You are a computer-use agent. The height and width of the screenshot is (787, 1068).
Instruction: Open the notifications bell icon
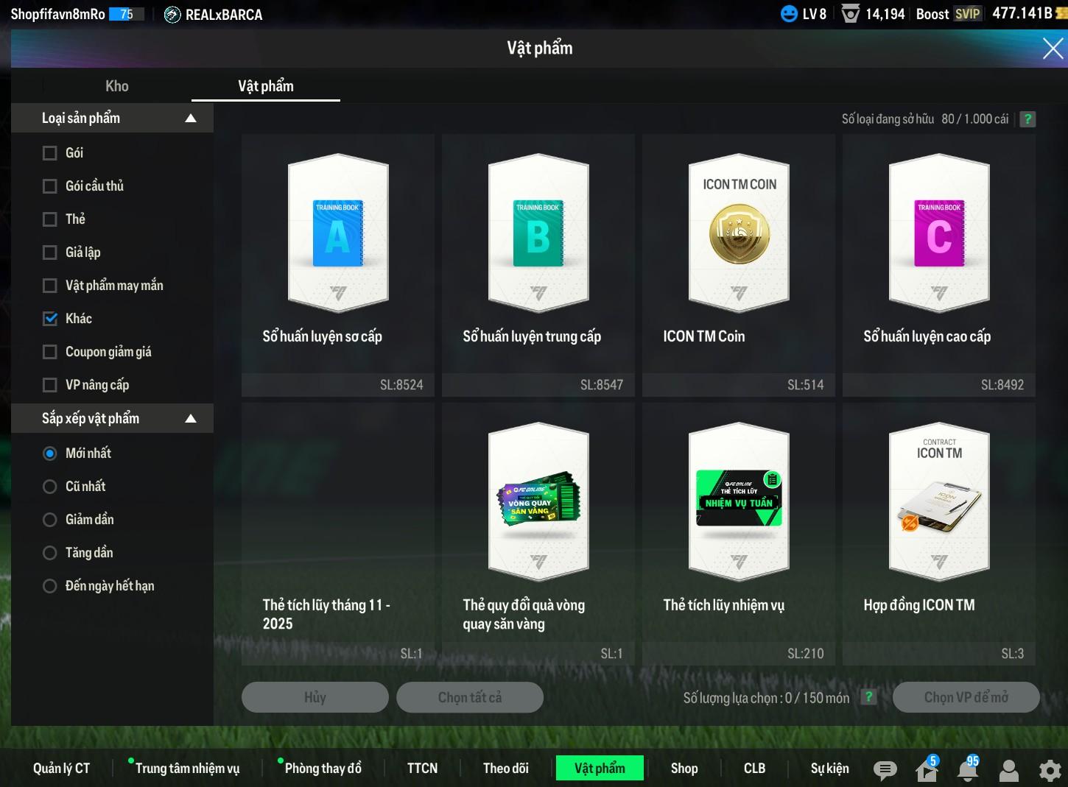tap(968, 770)
